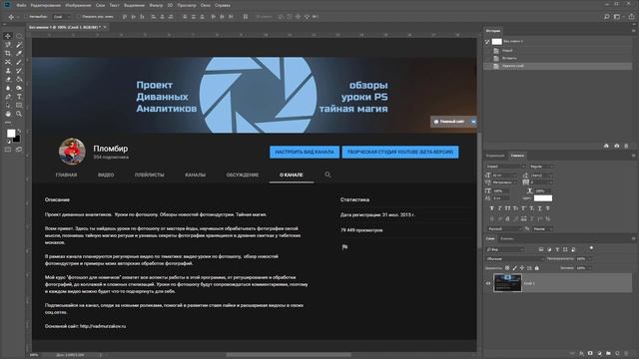Open the font family dropdown
639x359 pixels.
[505, 167]
